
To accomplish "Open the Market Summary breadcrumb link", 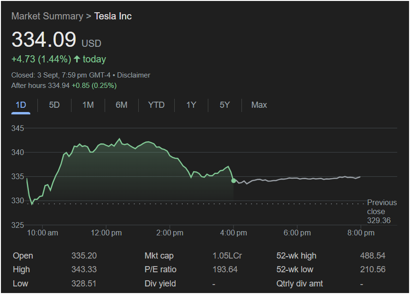I will point(47,16).
